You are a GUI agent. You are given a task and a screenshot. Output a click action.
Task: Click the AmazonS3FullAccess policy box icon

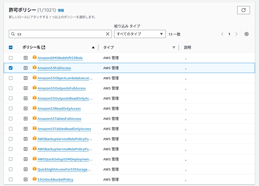[x=34, y=67]
